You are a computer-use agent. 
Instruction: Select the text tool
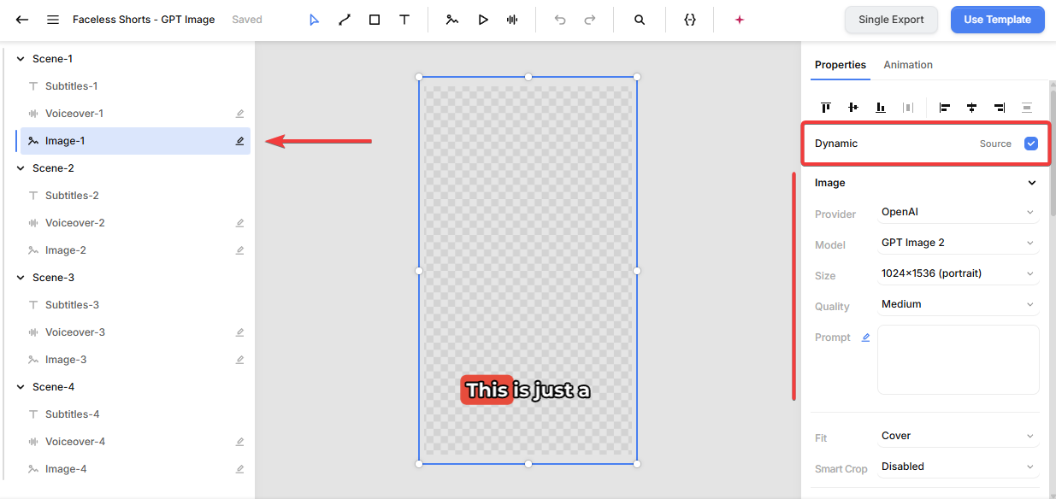click(x=404, y=20)
